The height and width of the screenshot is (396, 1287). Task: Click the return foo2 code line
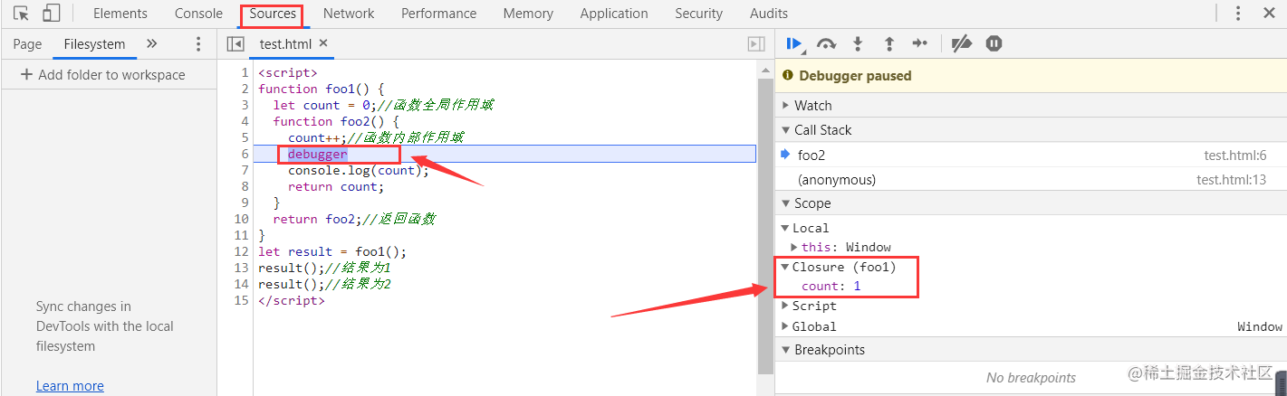click(354, 219)
